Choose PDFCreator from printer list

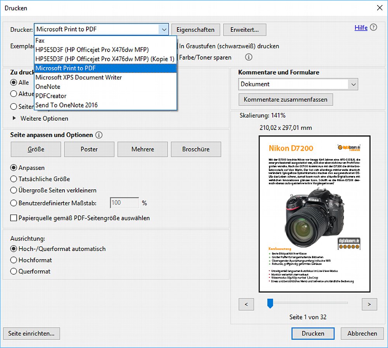51,96
